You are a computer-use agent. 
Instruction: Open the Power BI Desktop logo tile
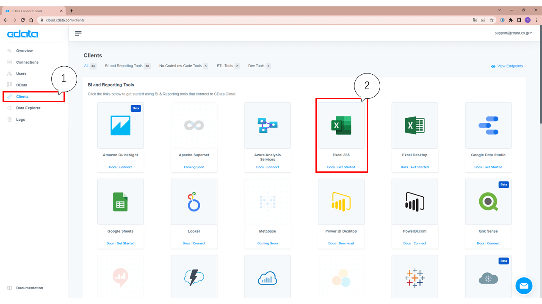click(x=341, y=202)
